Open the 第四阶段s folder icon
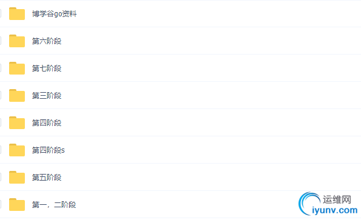 pos(17,150)
